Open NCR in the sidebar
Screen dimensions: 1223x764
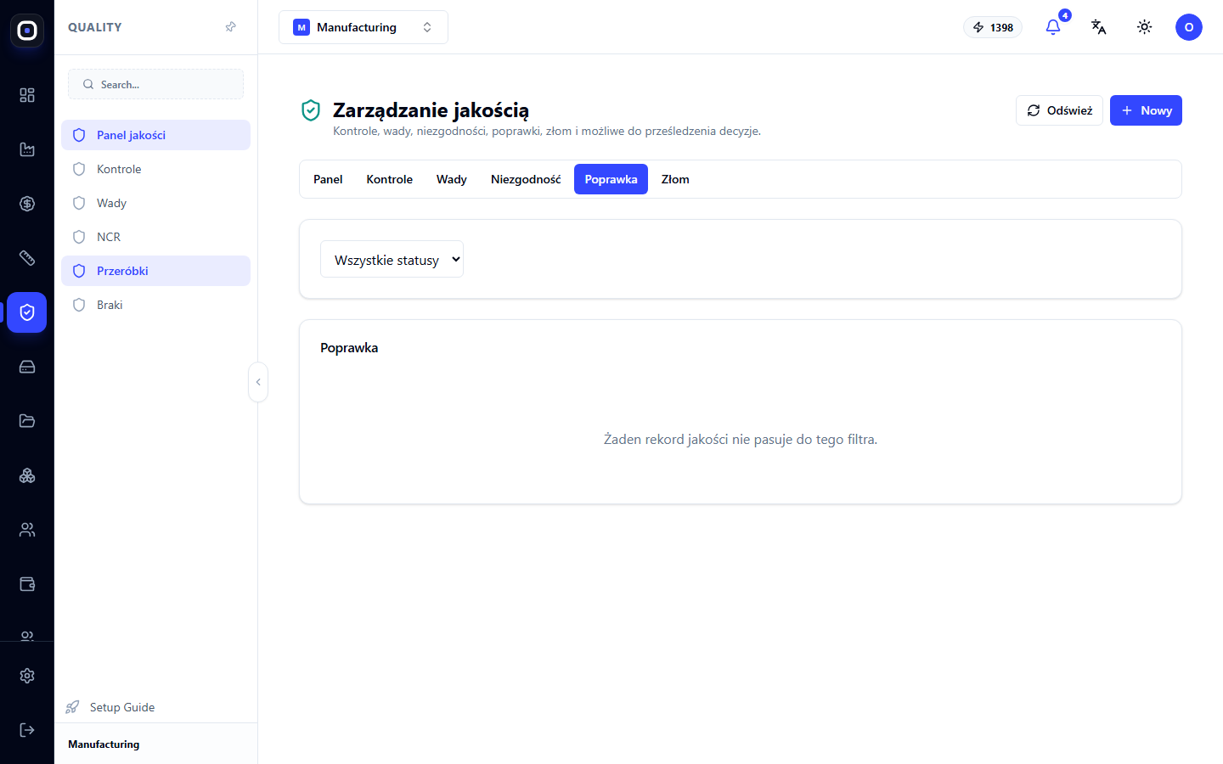tap(155, 237)
